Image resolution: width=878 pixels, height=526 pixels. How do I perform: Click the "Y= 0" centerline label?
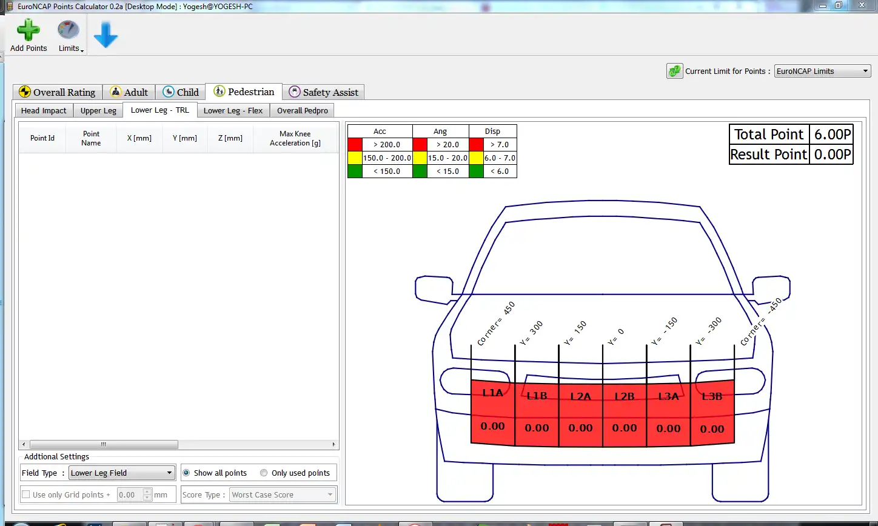(616, 337)
